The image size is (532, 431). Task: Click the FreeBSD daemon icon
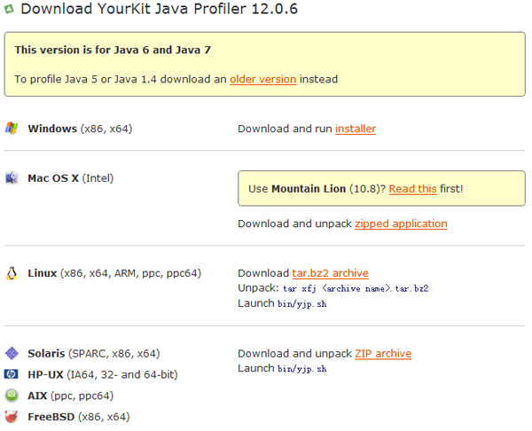(x=12, y=417)
